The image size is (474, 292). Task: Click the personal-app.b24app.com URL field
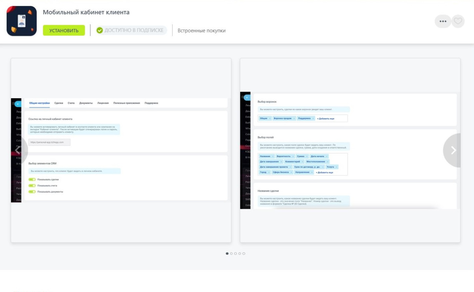pyautogui.click(x=49, y=142)
